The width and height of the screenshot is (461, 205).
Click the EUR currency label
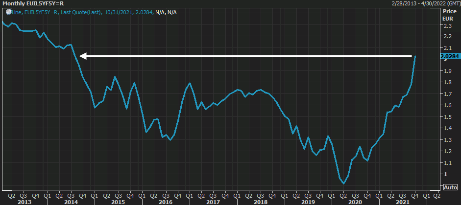coord(448,18)
